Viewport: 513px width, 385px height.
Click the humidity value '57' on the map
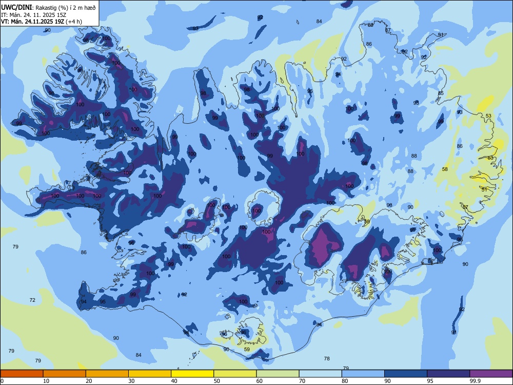coord(466,207)
